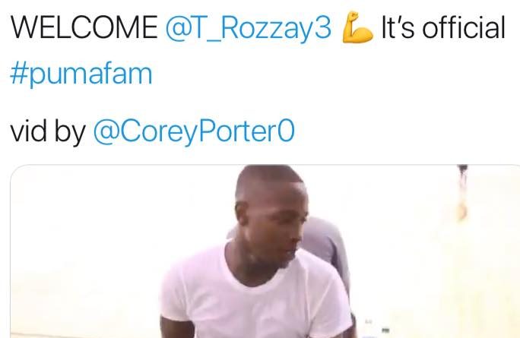The height and width of the screenshot is (338, 520).
Task: Click the small dark object near video bottom
Action: [385, 330]
